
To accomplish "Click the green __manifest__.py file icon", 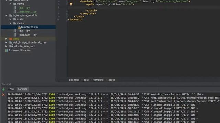I will (x=15, y=12).
